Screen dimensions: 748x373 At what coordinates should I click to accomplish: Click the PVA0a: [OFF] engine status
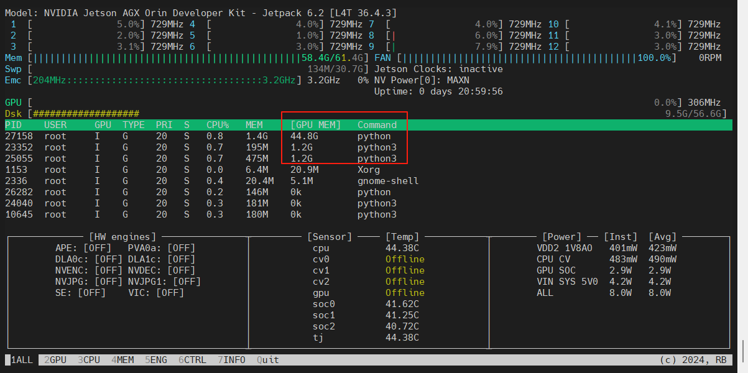[162, 248]
